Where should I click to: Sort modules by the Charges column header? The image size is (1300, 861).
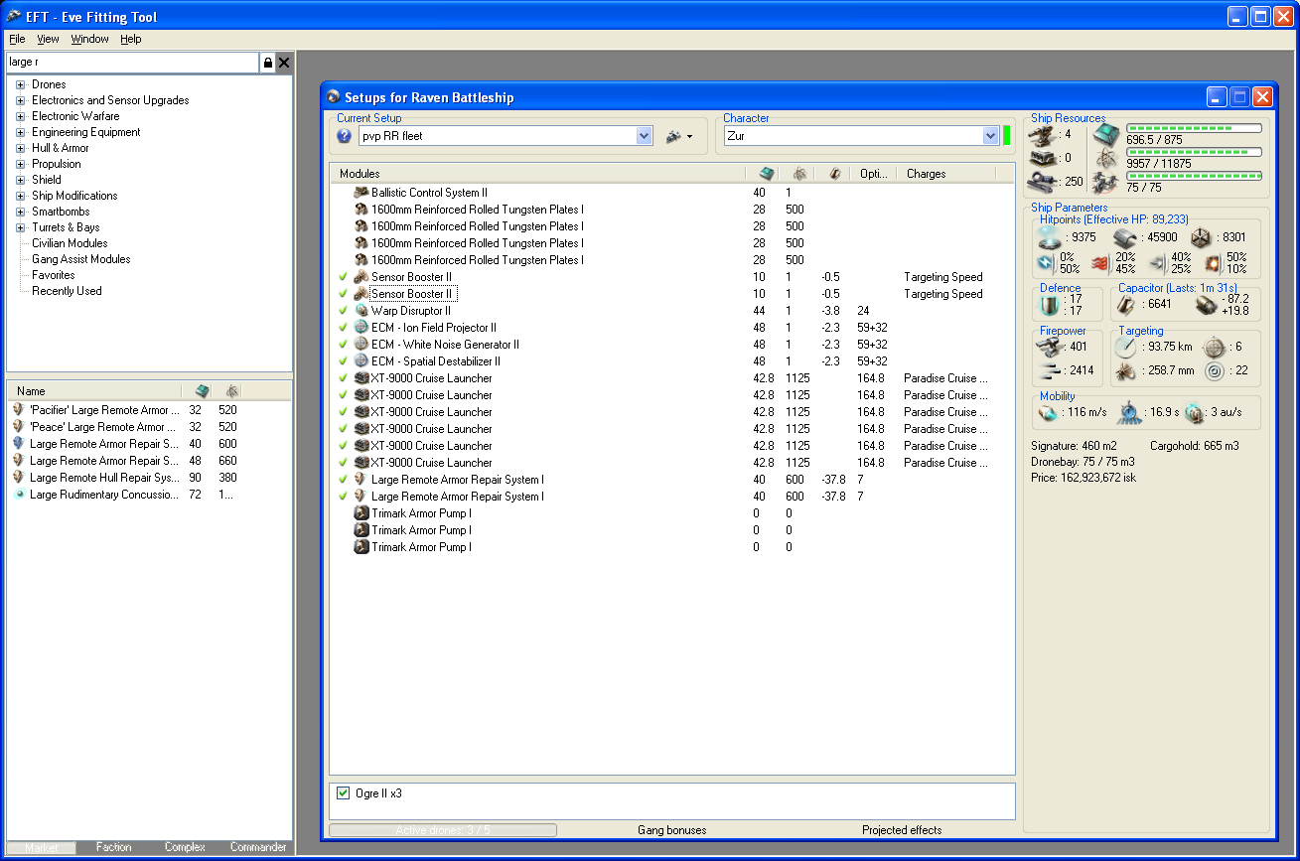coord(945,174)
